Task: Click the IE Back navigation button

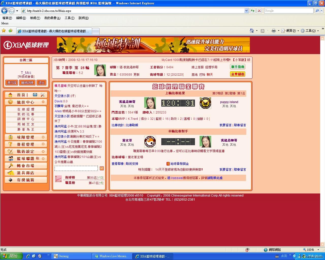Action: (4, 11)
